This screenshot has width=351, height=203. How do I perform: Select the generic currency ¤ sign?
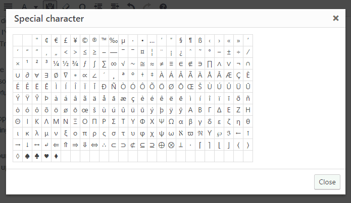(x=142, y=52)
